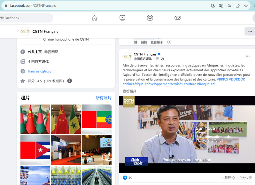The image size is (255, 185).
Task: Open the #développementscroisés hashtag
Action: coord(163,84)
